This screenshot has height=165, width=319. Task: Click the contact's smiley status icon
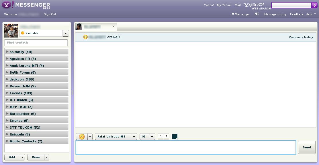pyautogui.click(x=85, y=37)
